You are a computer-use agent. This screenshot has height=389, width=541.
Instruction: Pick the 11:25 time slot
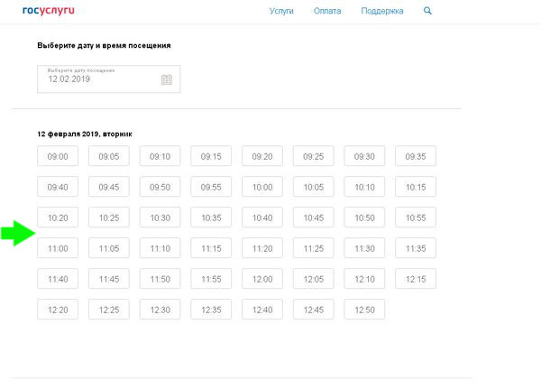coord(313,248)
